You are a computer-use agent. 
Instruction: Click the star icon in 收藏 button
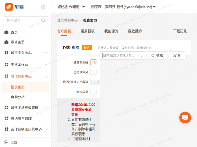(153, 56)
